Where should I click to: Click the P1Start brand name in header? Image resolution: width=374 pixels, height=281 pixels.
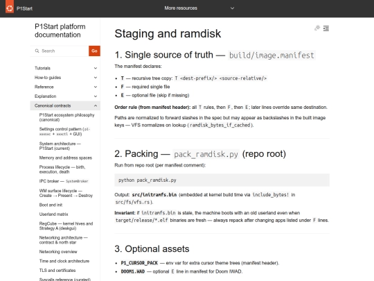[x=24, y=8]
